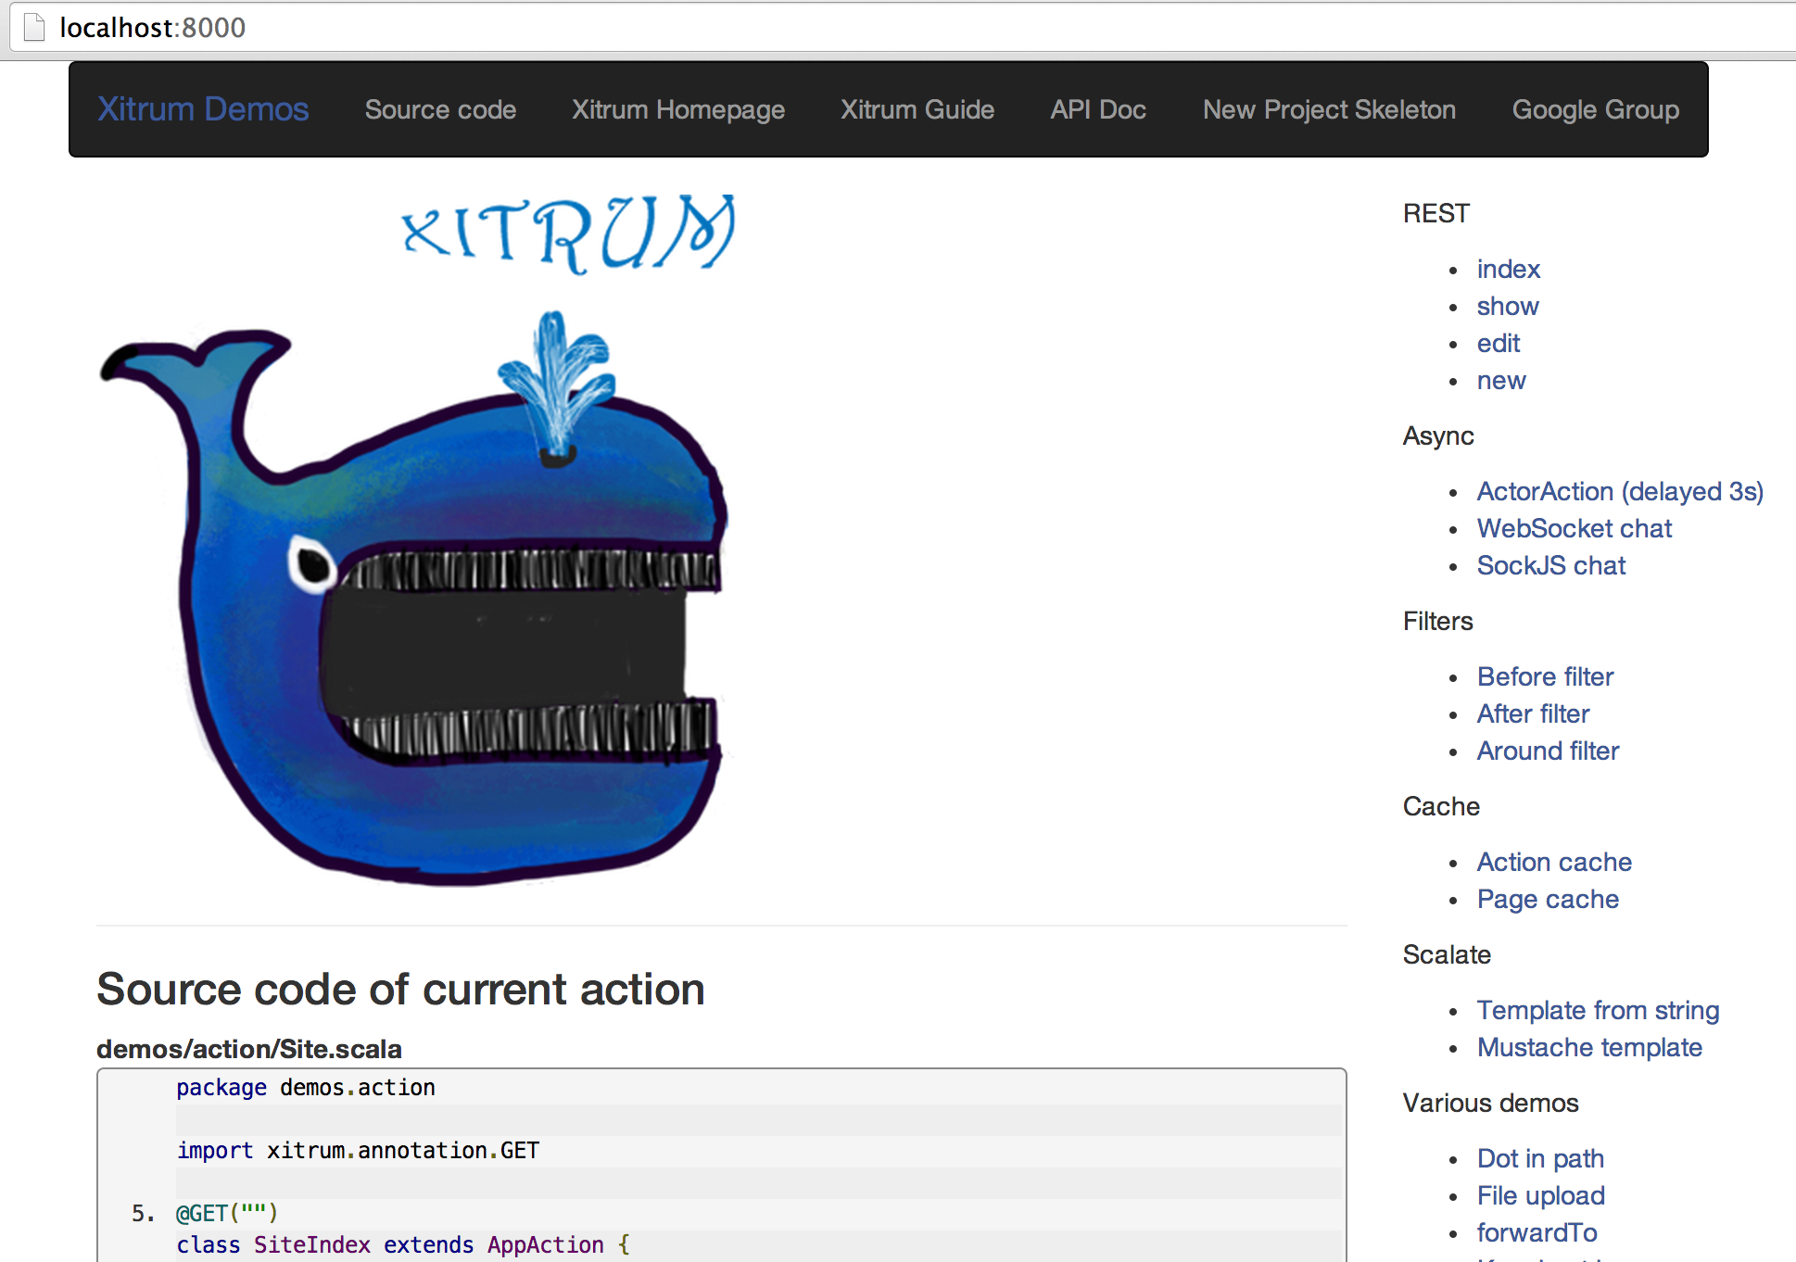Open the REST show link
The height and width of the screenshot is (1262, 1796).
[x=1508, y=306]
